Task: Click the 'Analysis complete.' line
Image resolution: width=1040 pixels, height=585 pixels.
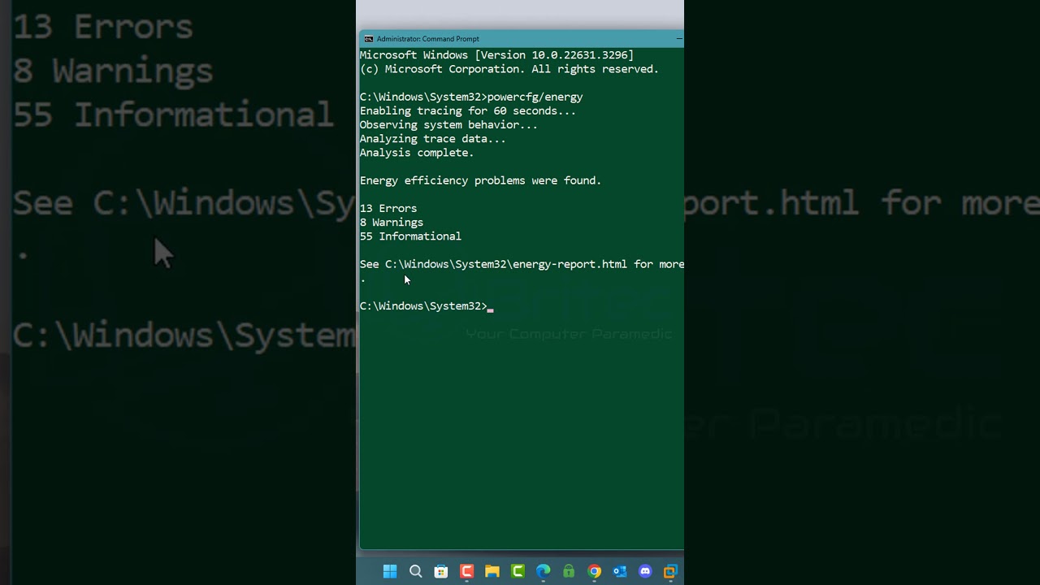Action: tap(417, 153)
